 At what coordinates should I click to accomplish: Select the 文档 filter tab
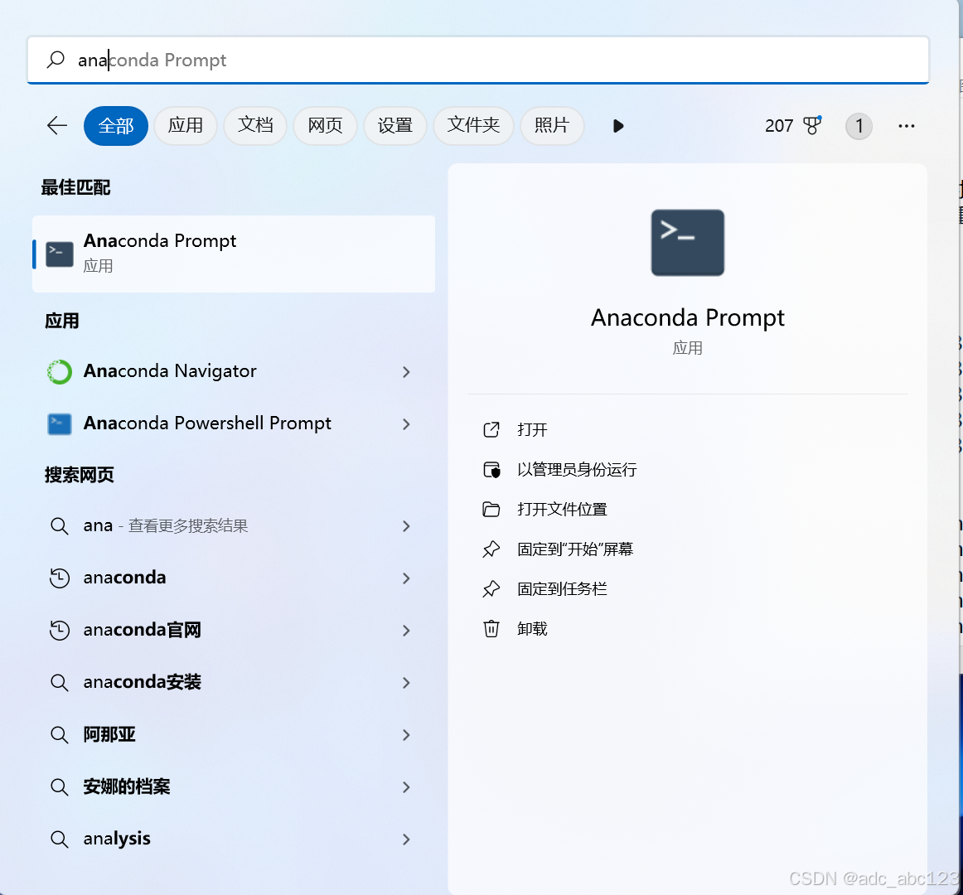pos(255,126)
